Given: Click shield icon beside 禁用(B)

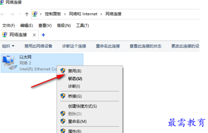Looking at the screenshot, I should point(63,71).
